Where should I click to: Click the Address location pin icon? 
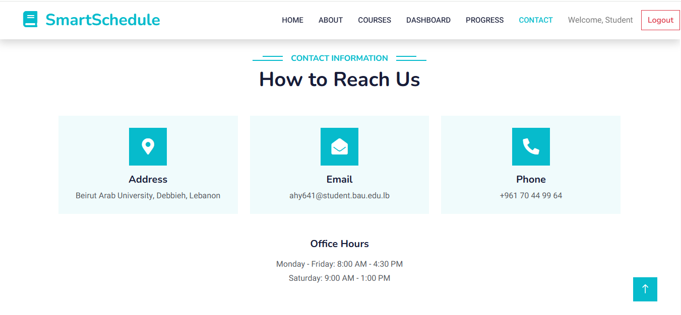tap(148, 146)
